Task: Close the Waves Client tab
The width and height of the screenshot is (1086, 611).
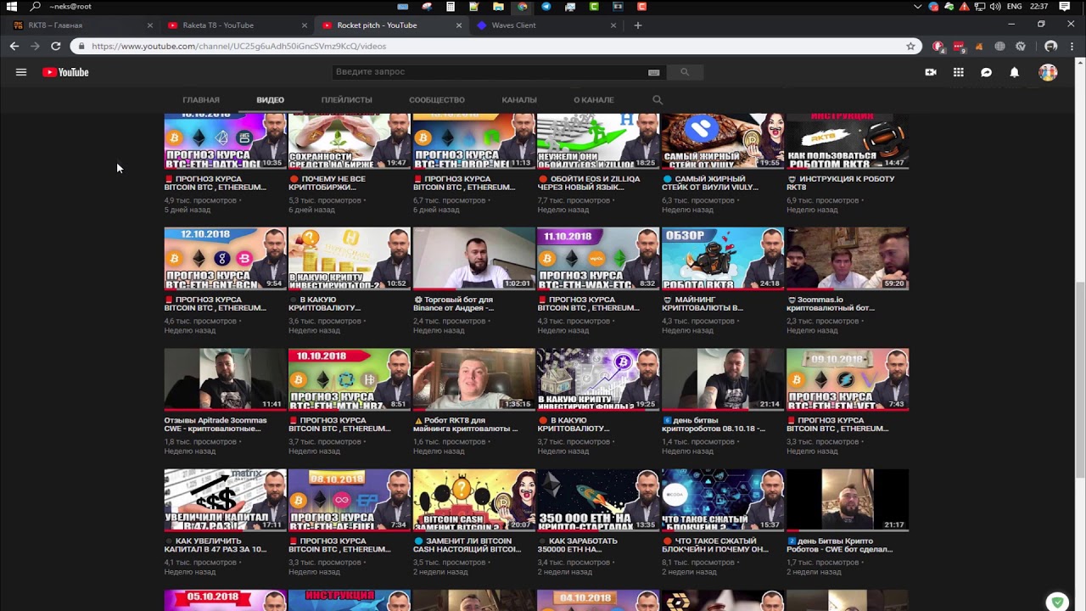Action: pyautogui.click(x=613, y=25)
